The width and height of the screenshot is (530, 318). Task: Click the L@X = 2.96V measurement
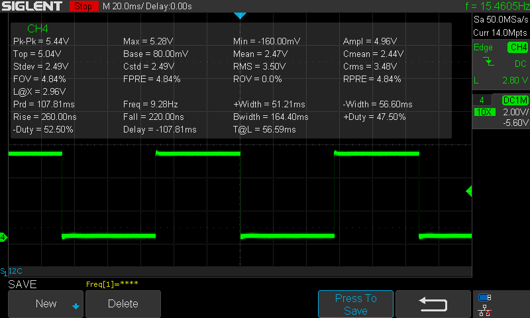[40, 91]
